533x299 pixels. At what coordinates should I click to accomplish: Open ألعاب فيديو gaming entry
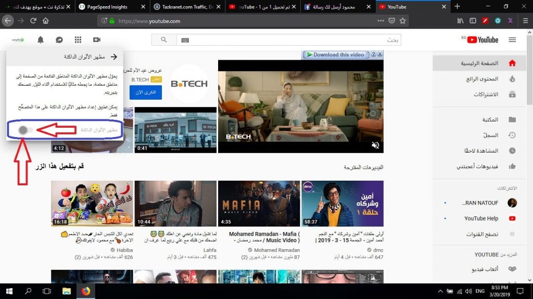tap(479, 269)
